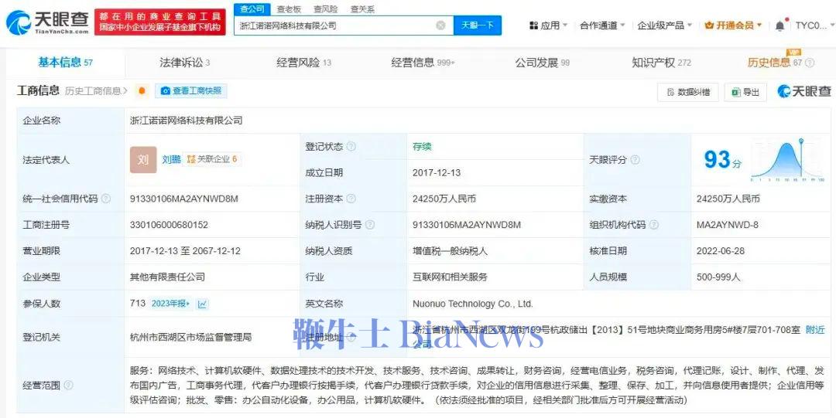
Task: Select the 查风险 search tab
Action: (x=325, y=9)
